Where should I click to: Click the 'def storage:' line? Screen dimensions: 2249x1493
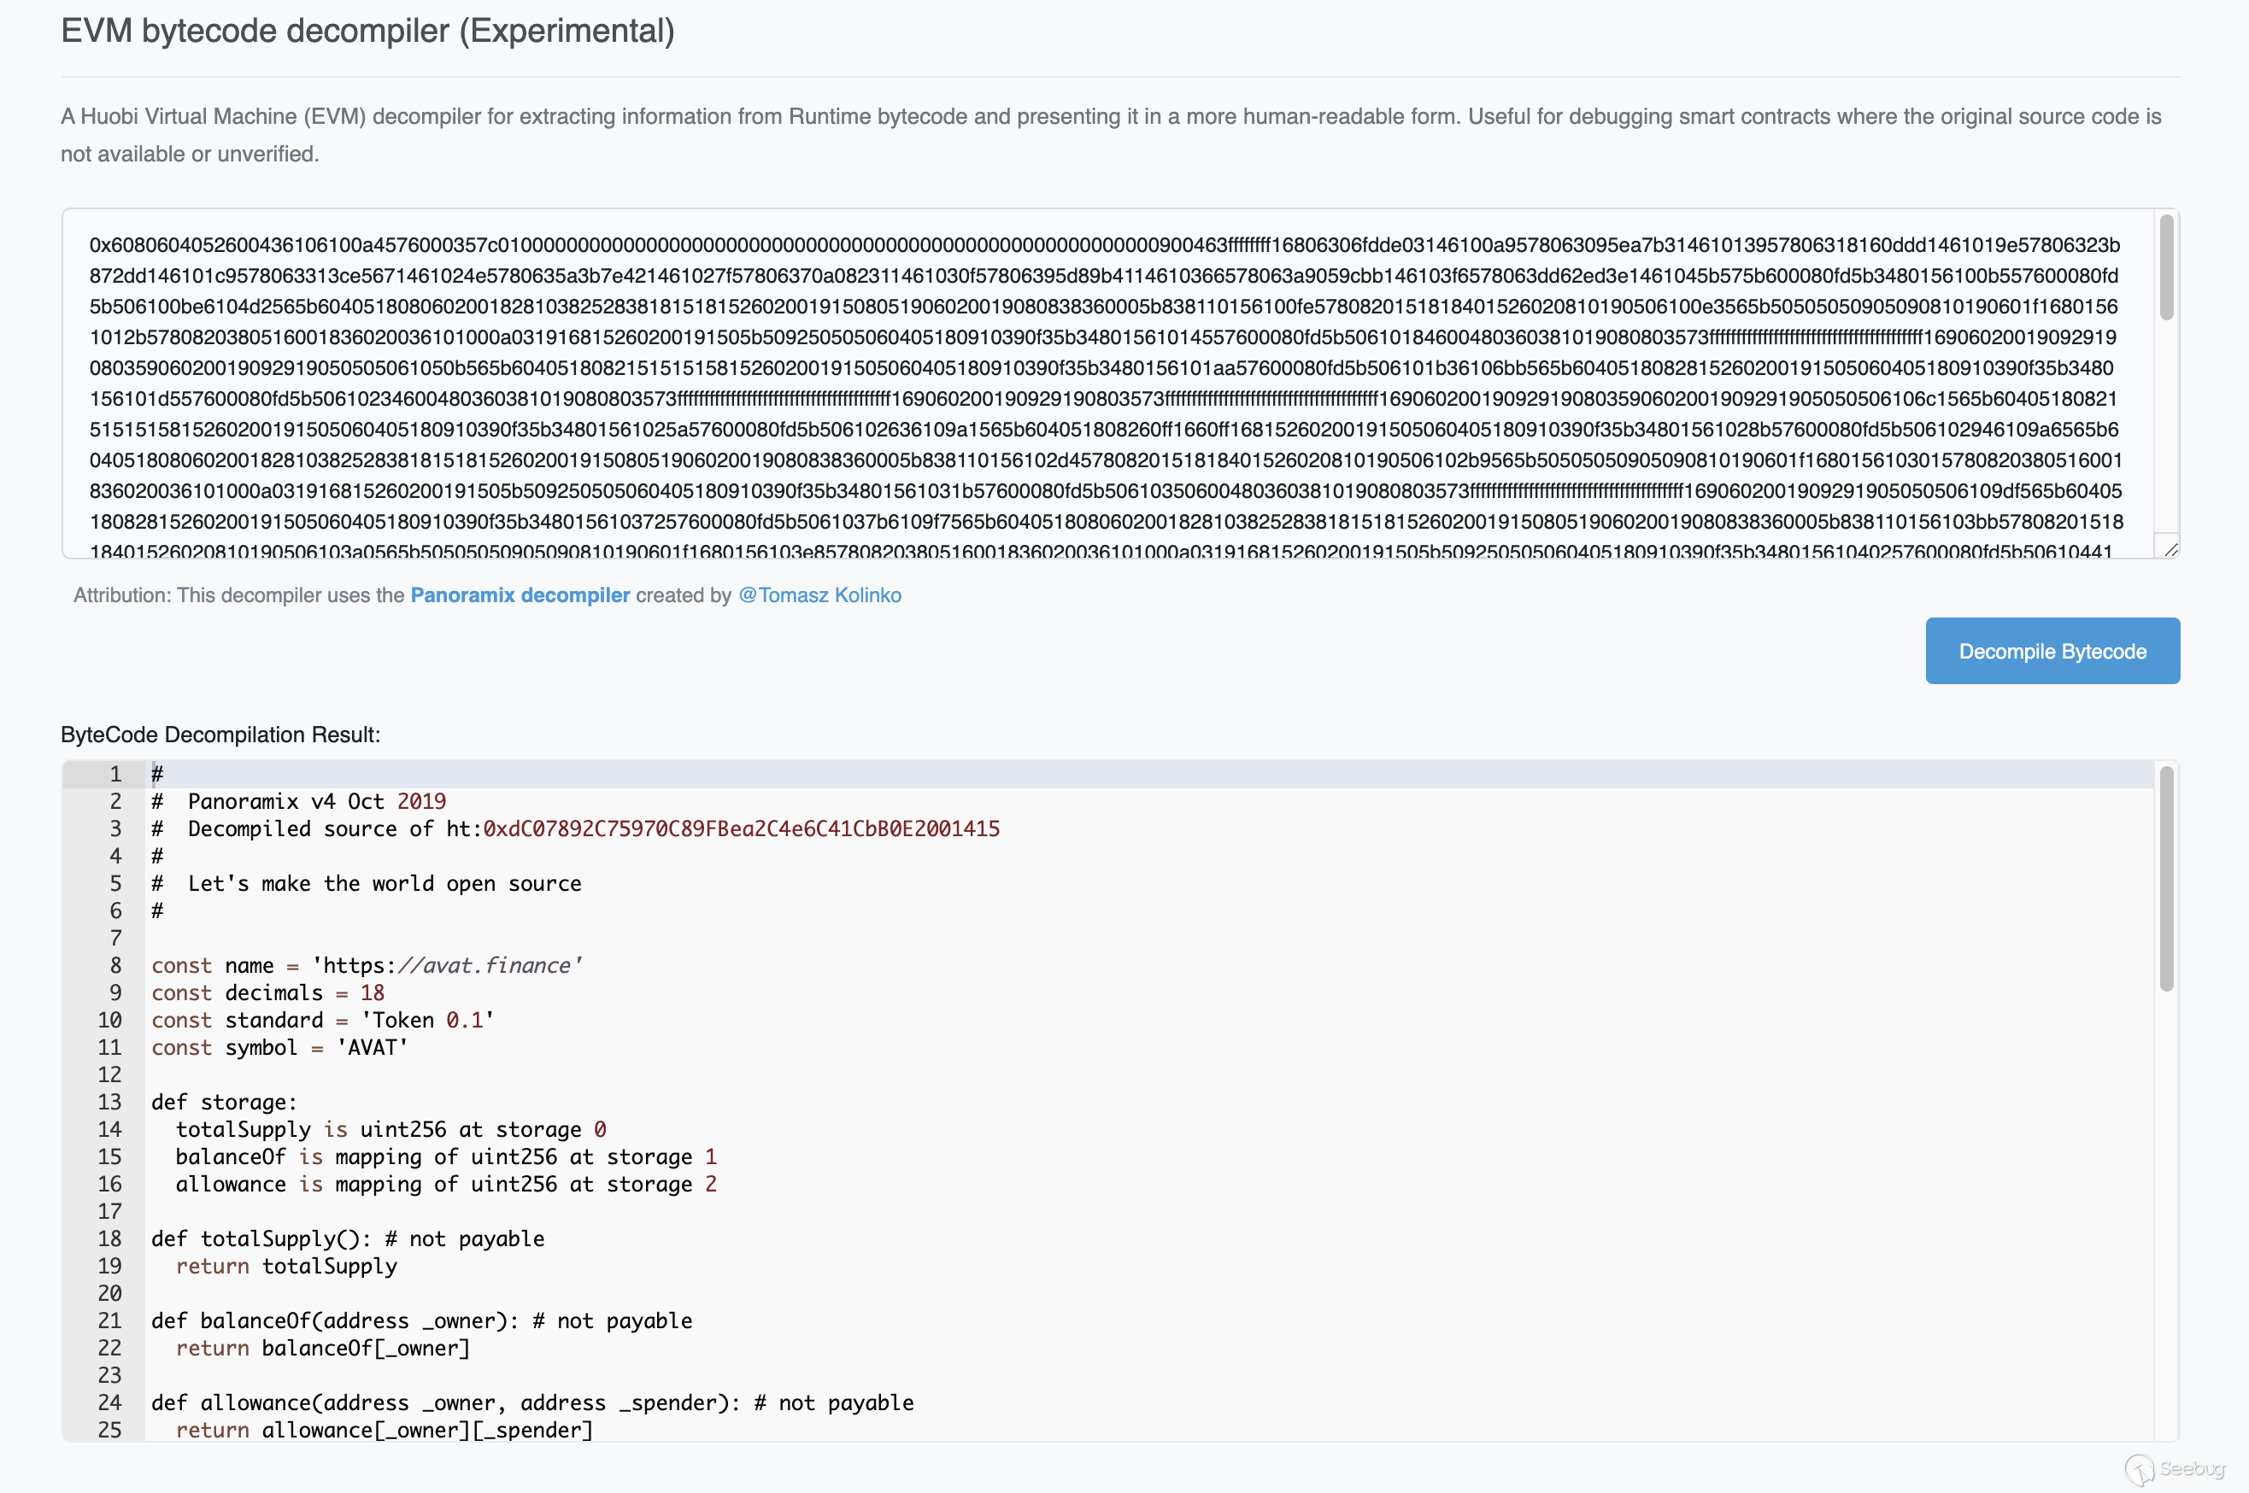click(224, 1102)
